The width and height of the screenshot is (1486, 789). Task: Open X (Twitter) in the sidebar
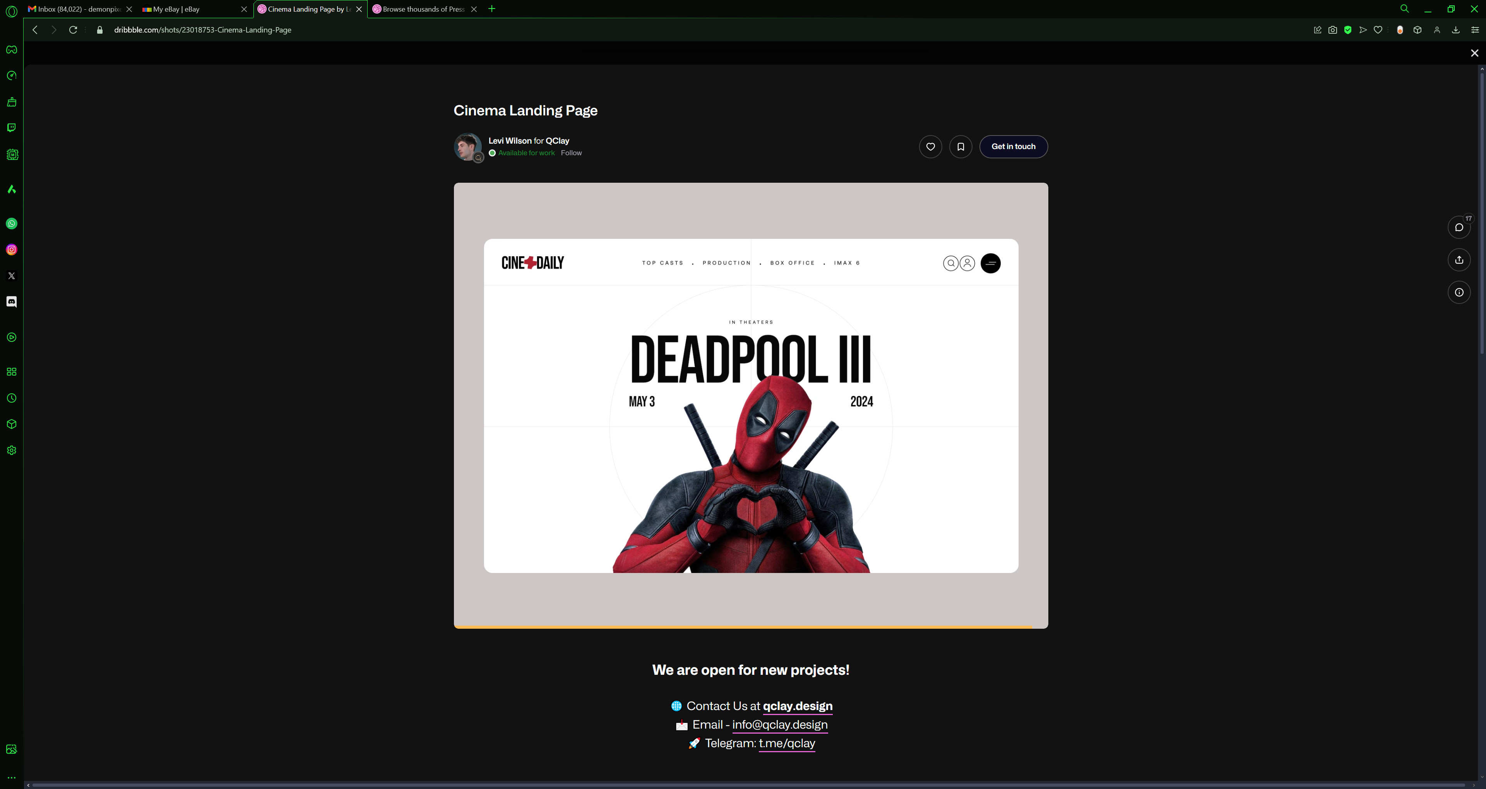[12, 276]
